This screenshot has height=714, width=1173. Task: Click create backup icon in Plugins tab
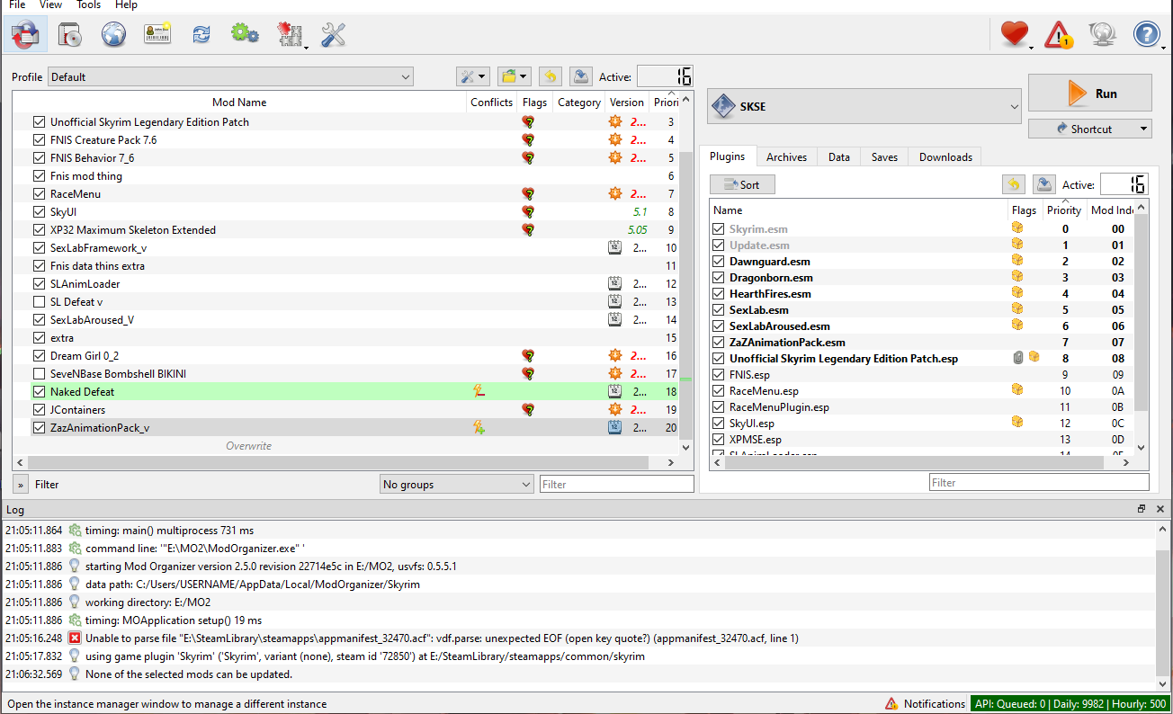(x=1043, y=184)
